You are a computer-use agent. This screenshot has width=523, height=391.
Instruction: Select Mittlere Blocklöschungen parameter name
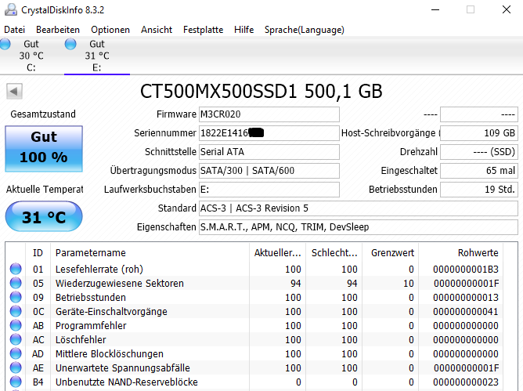pyautogui.click(x=110, y=353)
